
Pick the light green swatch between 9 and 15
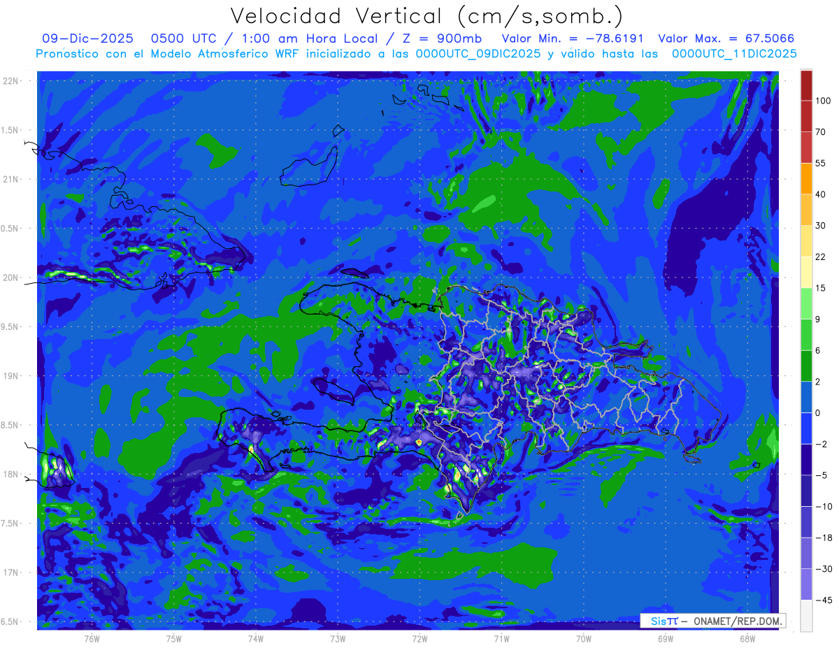click(806, 303)
